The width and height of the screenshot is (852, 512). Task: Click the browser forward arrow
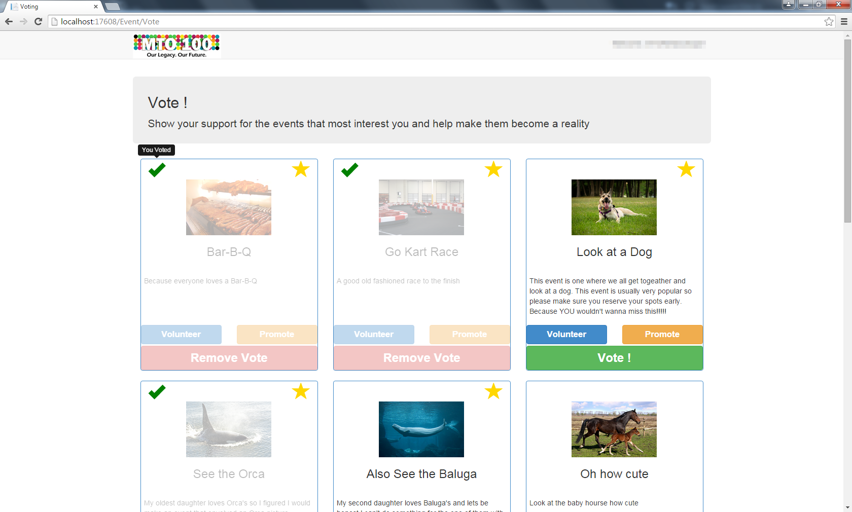click(x=23, y=21)
